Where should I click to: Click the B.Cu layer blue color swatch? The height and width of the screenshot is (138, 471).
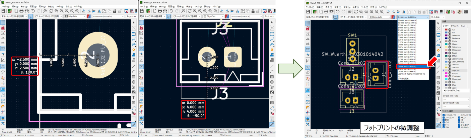(x=446, y=32)
